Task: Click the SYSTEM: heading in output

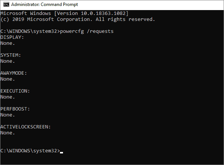Action: pos(11,55)
